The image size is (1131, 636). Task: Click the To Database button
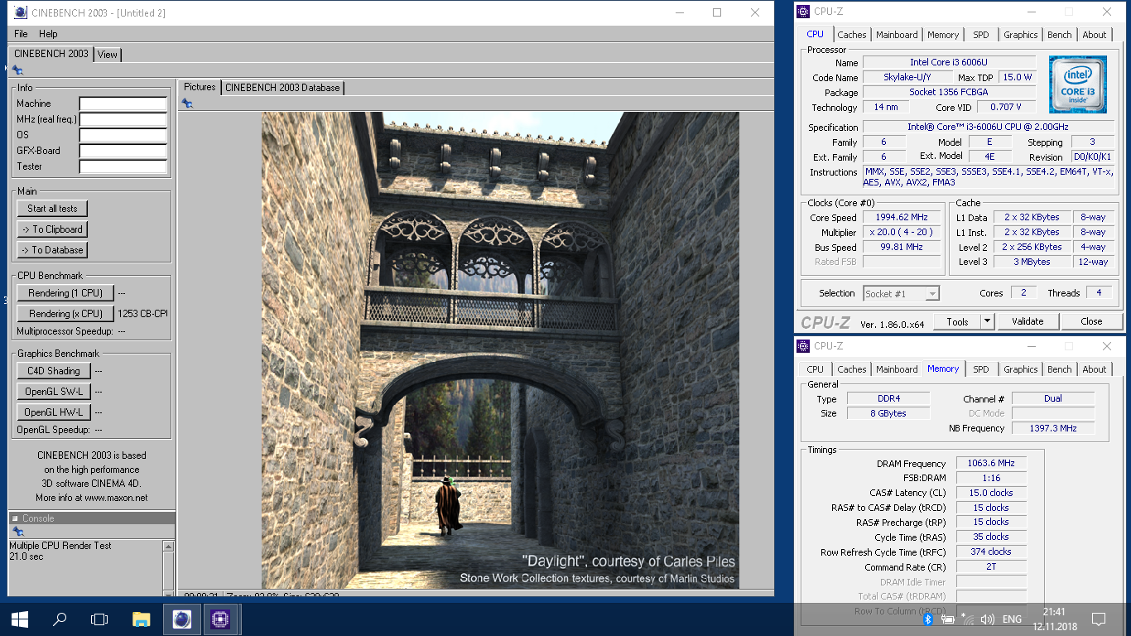tap(52, 250)
